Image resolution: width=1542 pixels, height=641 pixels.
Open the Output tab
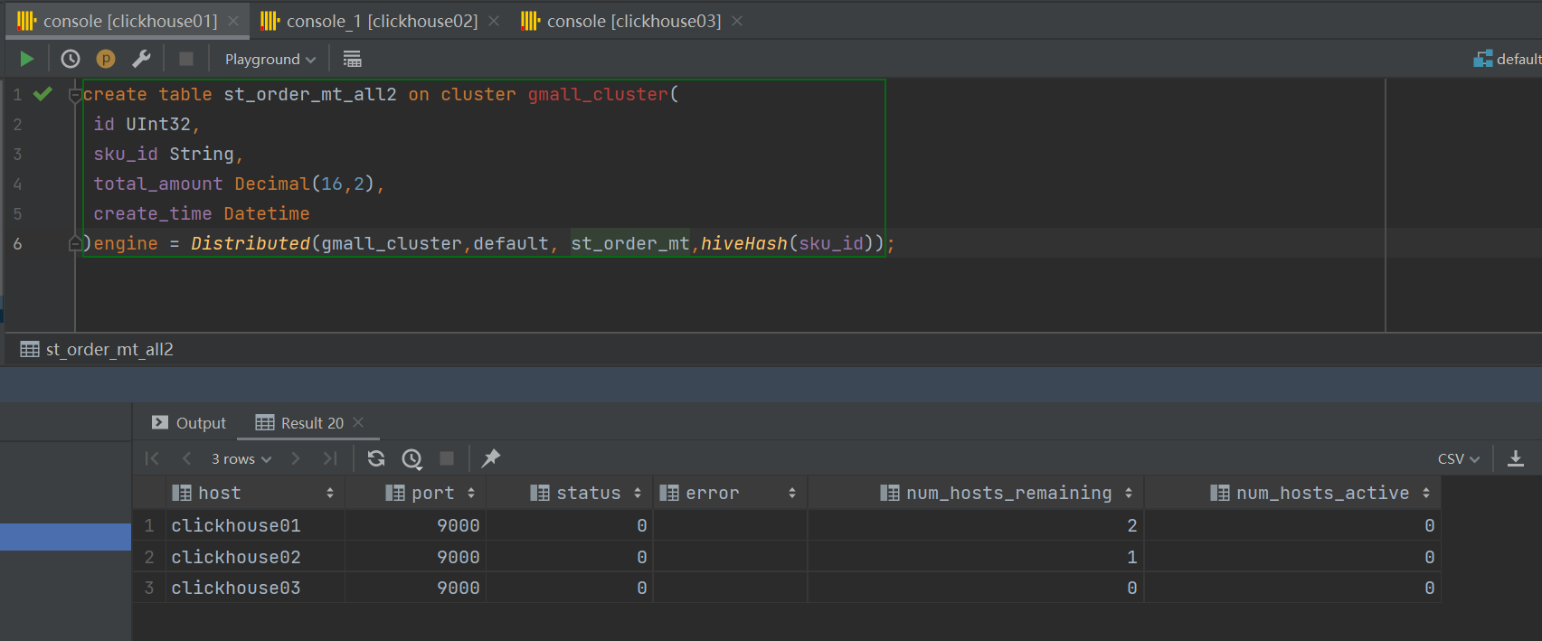pos(190,423)
